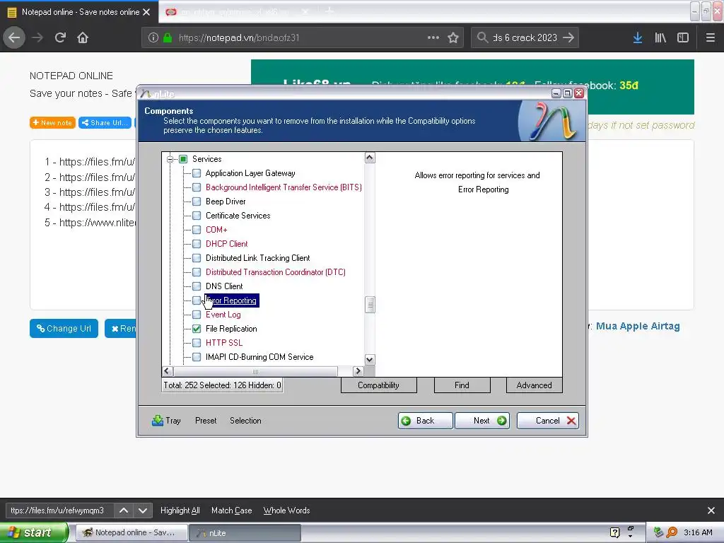Click the Advanced button

535,385
